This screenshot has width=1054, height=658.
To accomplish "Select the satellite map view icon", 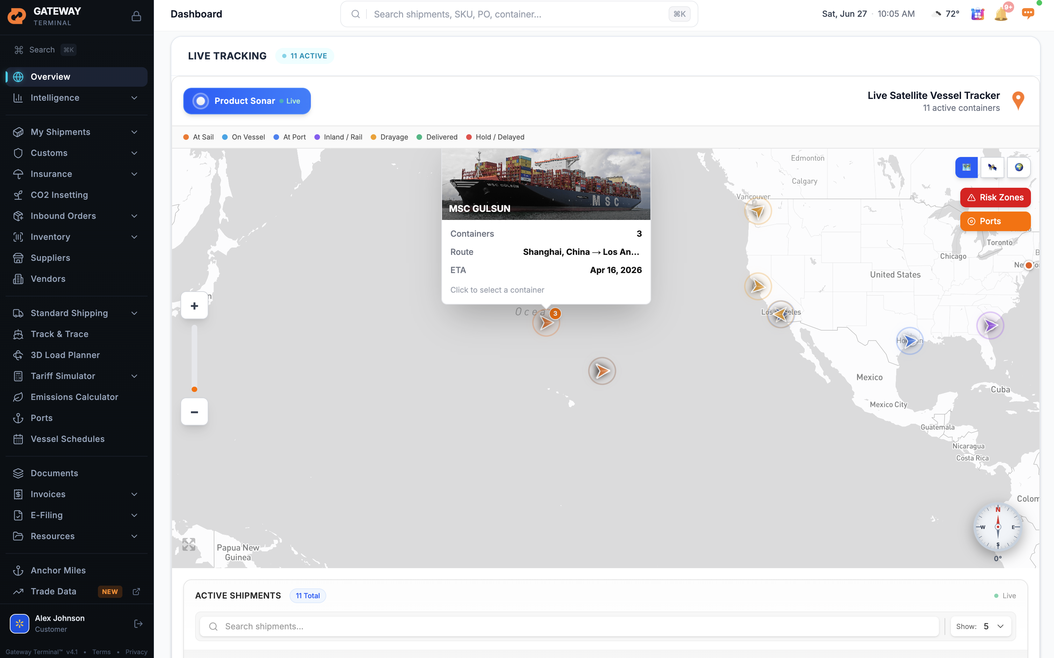I will 992,167.
